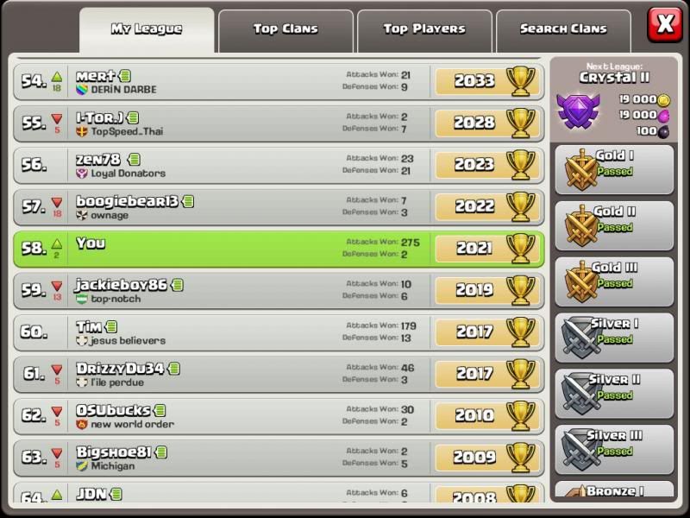Click the green level badge next to jackieboy86
690x518 pixels.
pyautogui.click(x=178, y=285)
